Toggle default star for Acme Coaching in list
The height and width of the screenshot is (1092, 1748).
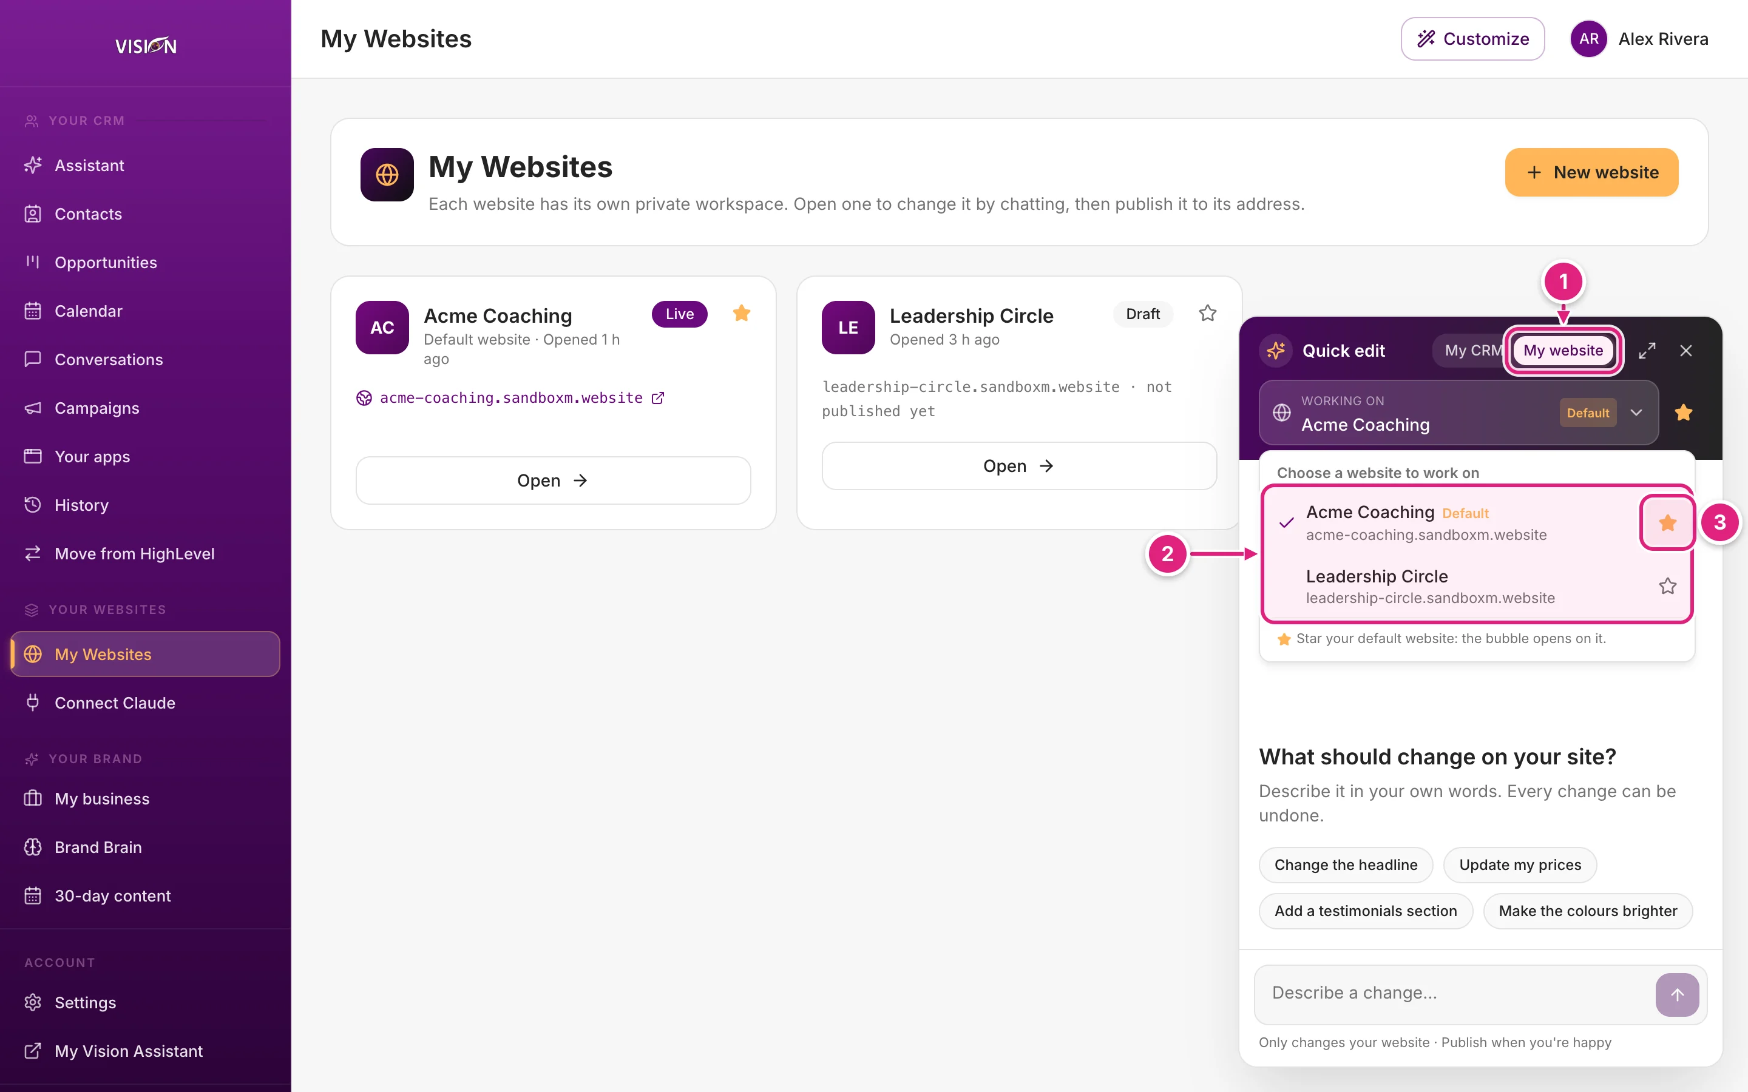click(1667, 523)
